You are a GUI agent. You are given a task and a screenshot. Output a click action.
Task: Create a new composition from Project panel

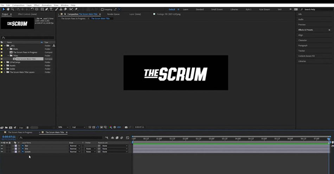click(x=11, y=128)
